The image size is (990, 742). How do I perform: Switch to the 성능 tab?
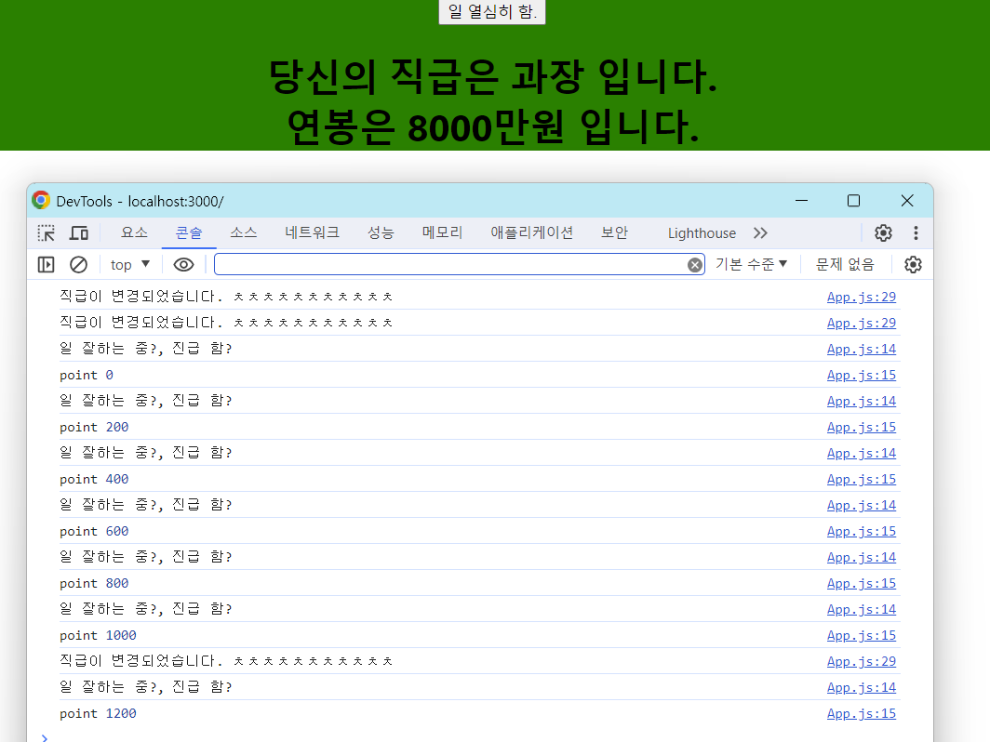[381, 232]
